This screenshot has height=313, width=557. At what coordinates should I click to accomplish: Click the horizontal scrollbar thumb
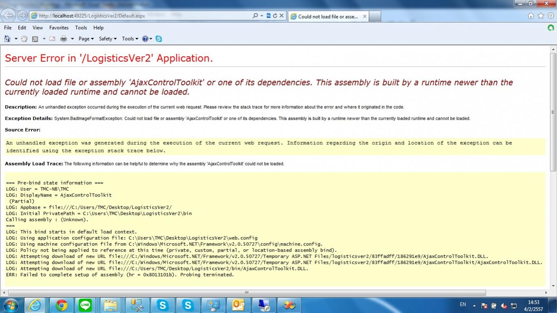pos(247,293)
